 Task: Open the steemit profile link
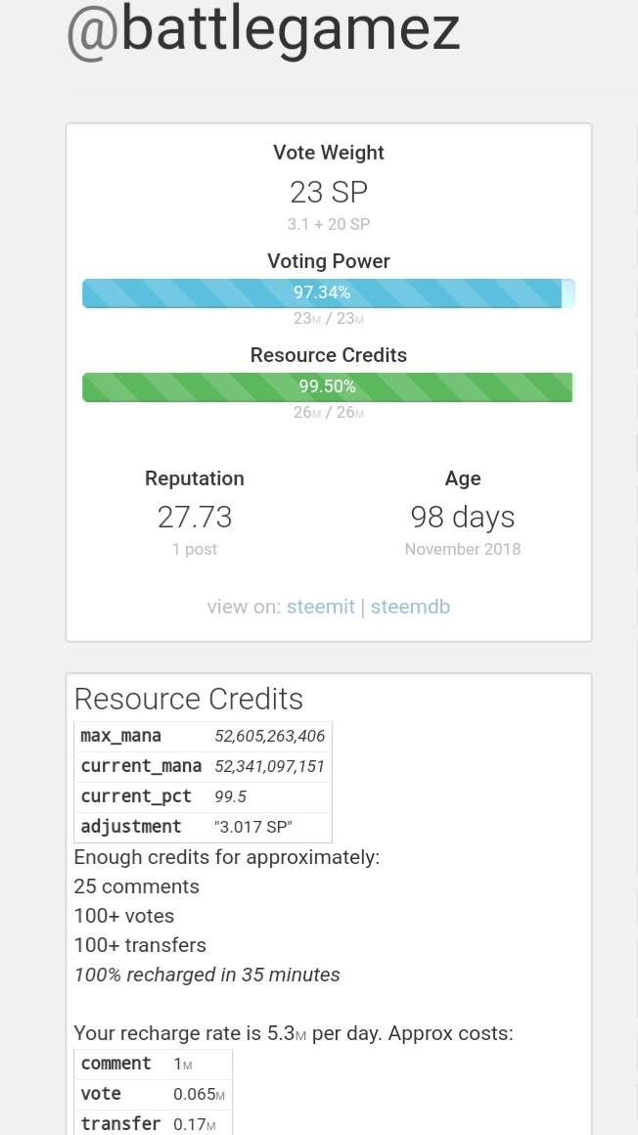(320, 607)
